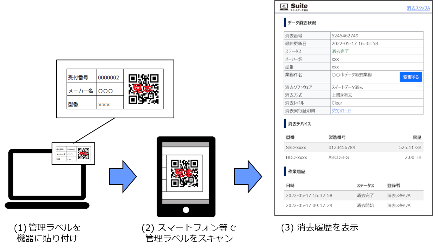The image size is (433, 250).
Task: Click 受付番号 on the enlarged management label
Action: pyautogui.click(x=78, y=77)
